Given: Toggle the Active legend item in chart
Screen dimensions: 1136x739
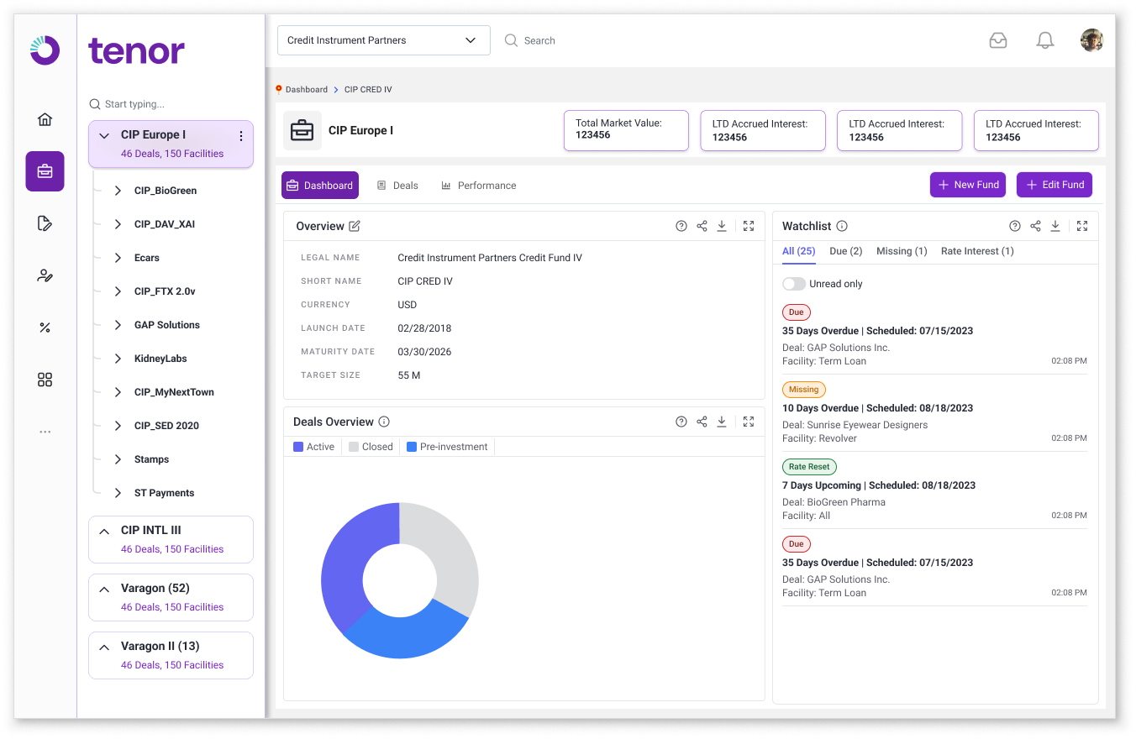Looking at the screenshot, I should click(x=313, y=447).
